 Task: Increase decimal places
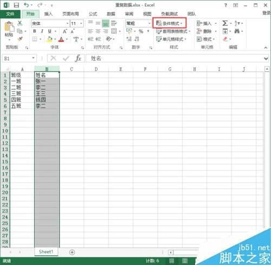pyautogui.click(x=129, y=39)
